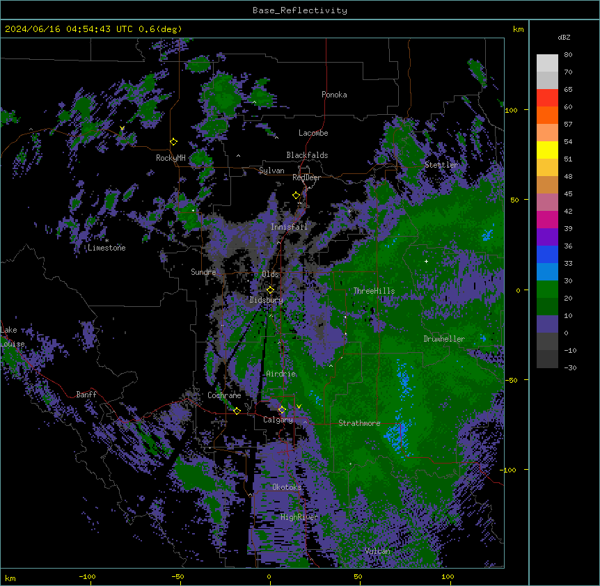The image size is (600, 586).
Task: Pick the red swatch between 65 and 60 dBZ
Action: point(547,98)
